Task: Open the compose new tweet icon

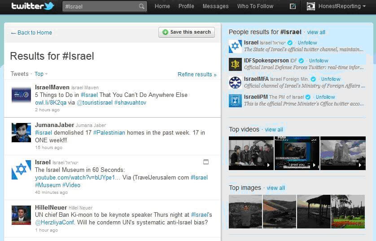Action: [293, 6]
